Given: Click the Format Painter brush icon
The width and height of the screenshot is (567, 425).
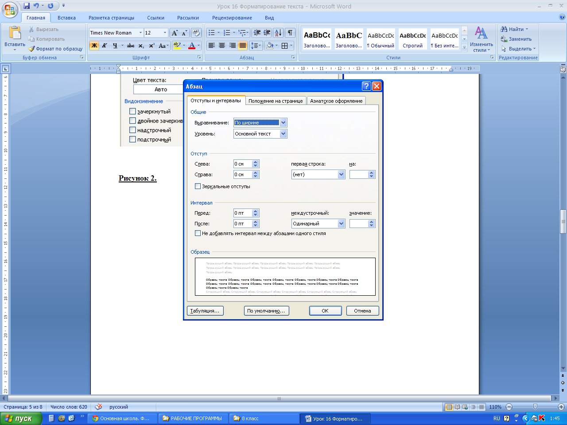Looking at the screenshot, I should coord(31,49).
